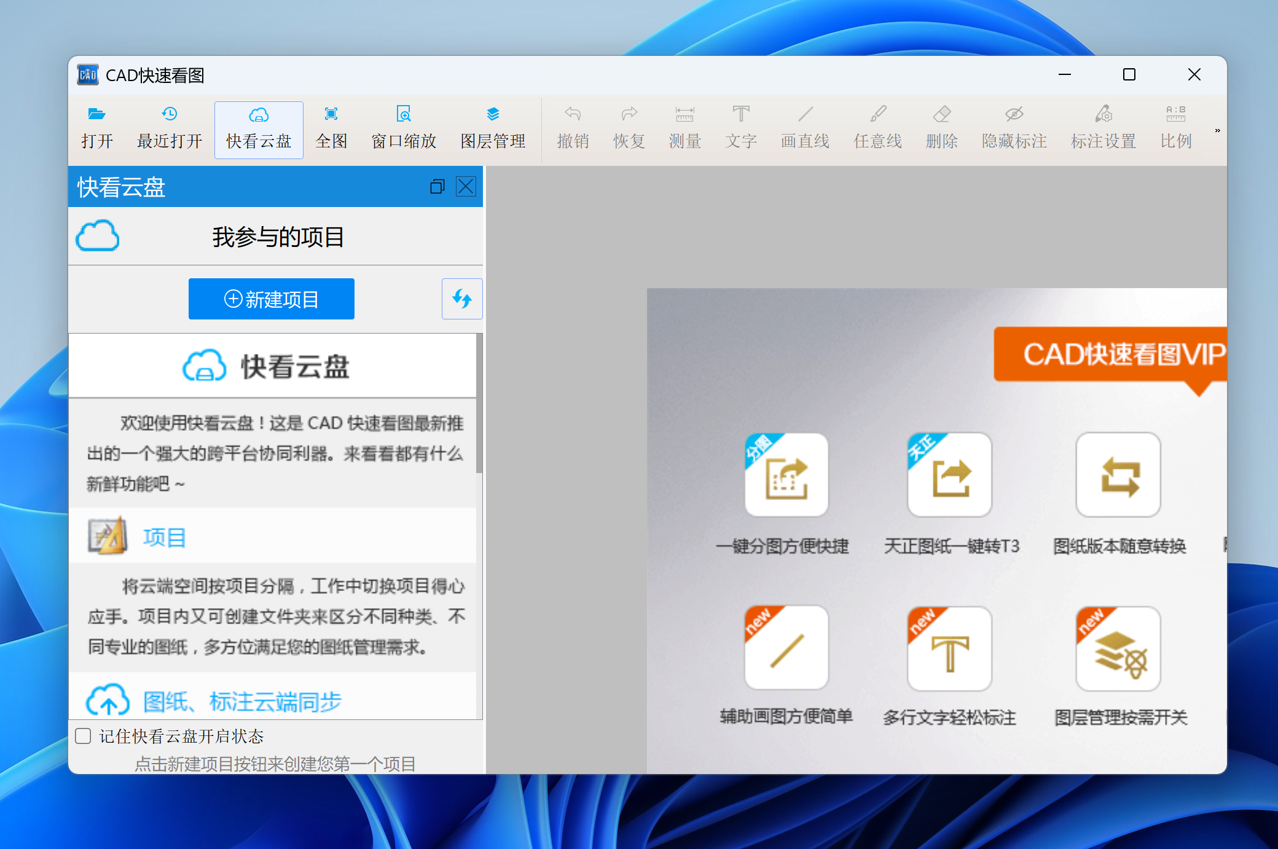
Task: Check 记住快看云盘开启状态 checkbox
Action: point(83,736)
